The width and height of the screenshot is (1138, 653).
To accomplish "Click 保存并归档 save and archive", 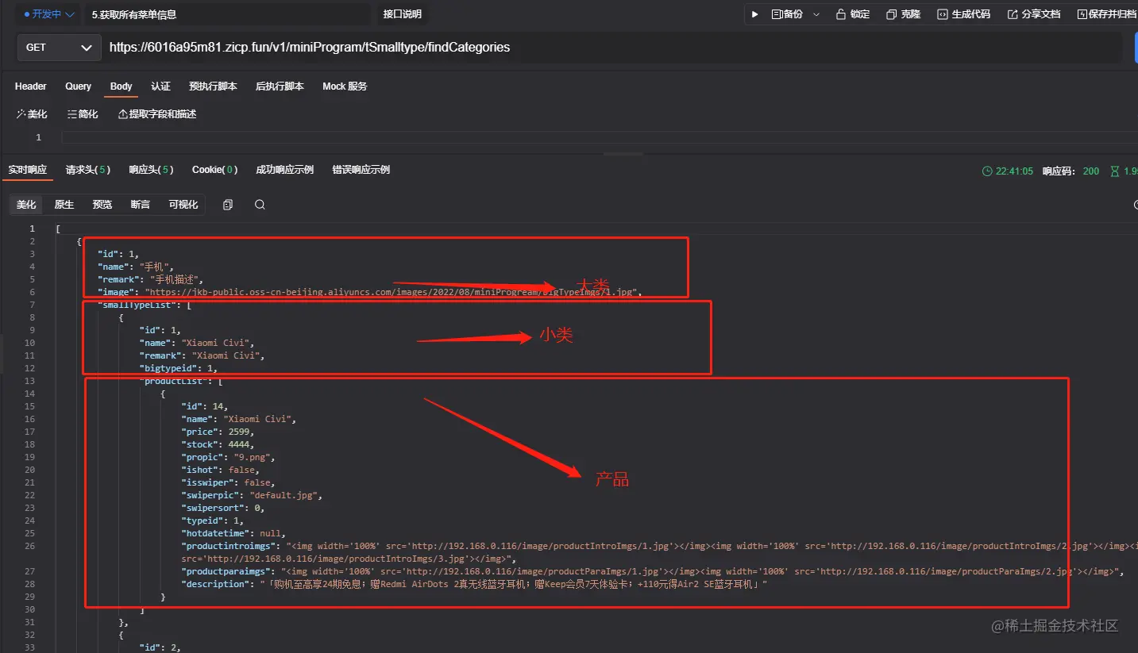I will [x=1107, y=14].
